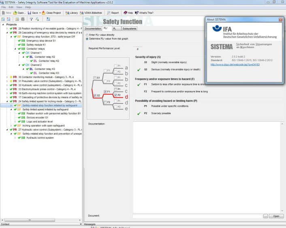Click the browse ... button beside the Document field

tap(265, 216)
